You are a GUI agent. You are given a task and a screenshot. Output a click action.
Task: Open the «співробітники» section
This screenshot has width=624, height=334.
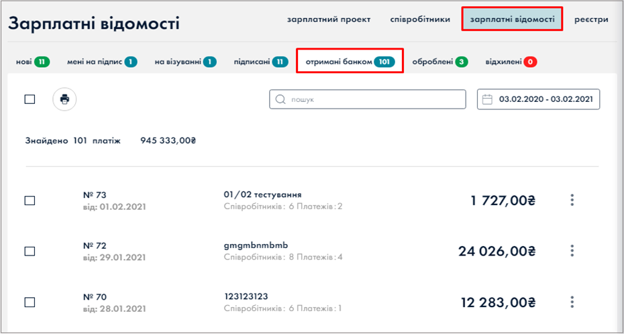[420, 19]
